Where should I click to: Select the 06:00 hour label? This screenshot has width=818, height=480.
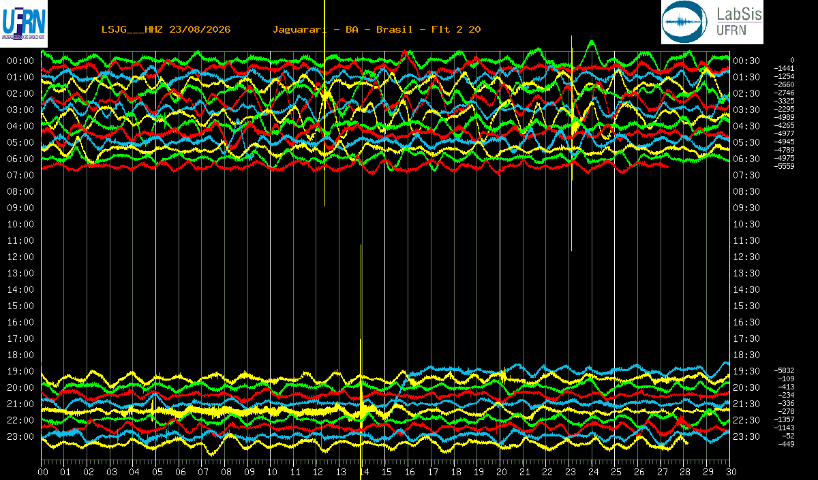coord(20,159)
